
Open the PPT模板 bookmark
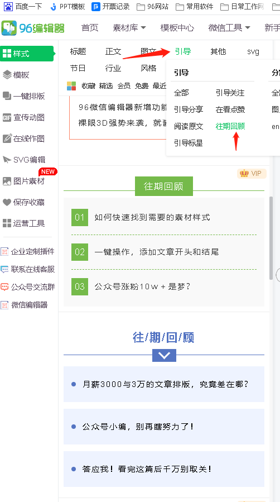coord(67,6)
